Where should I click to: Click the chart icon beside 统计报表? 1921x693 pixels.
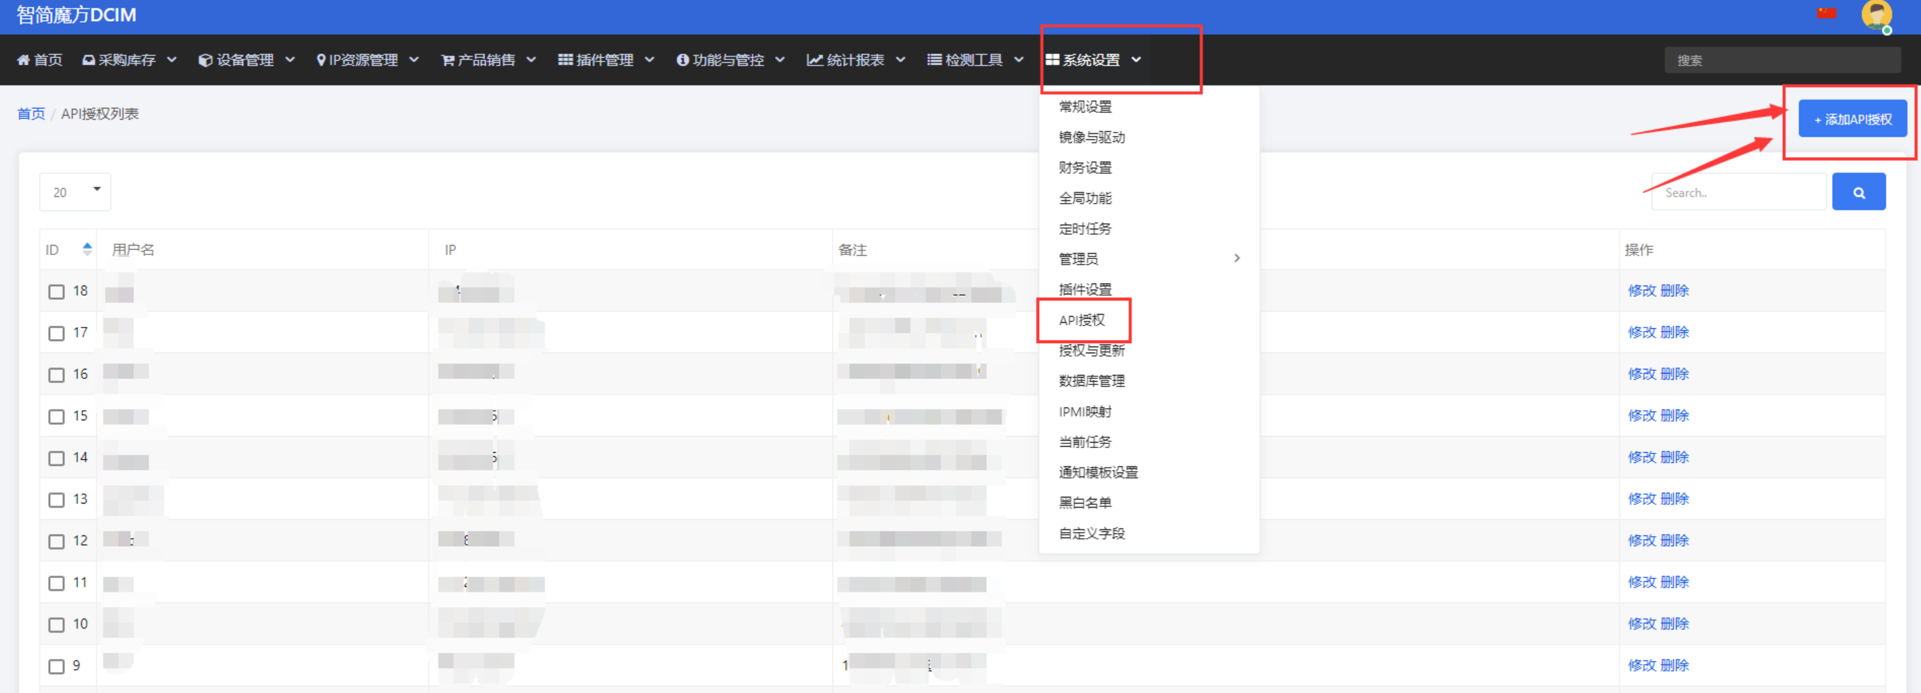coord(814,60)
